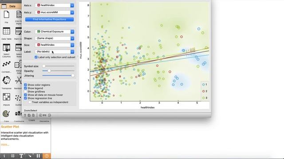The image size is (284, 159).
Task: Open the Label dropdown
Action: pyautogui.click(x=54, y=52)
